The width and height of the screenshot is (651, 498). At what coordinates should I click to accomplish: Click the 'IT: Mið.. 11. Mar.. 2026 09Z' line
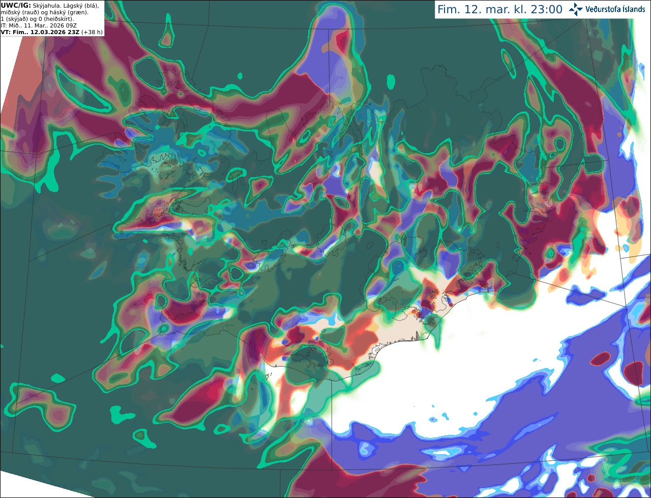click(x=40, y=25)
